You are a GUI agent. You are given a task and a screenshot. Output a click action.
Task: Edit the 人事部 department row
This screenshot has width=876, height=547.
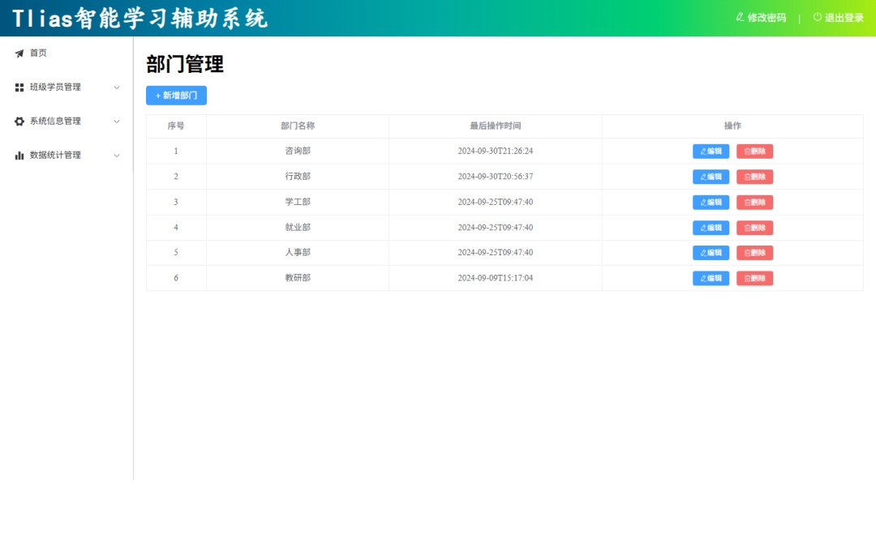click(x=711, y=253)
